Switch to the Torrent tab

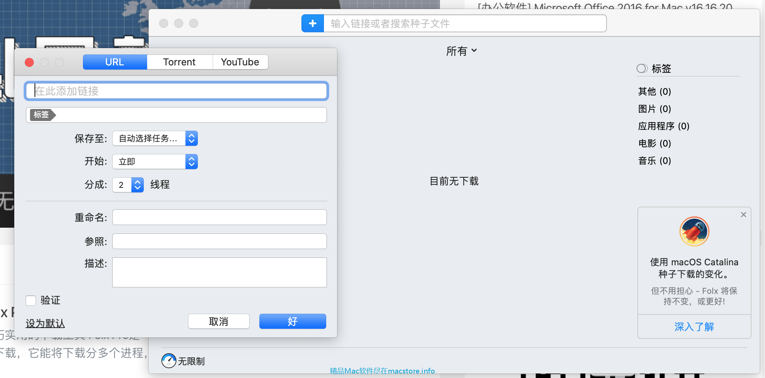point(179,62)
